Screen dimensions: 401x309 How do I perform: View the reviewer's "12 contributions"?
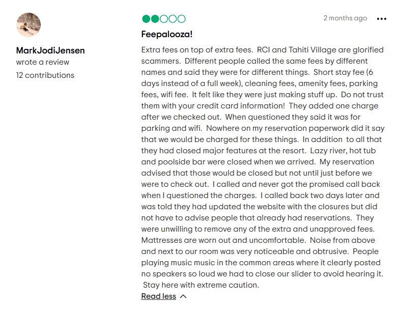(45, 75)
